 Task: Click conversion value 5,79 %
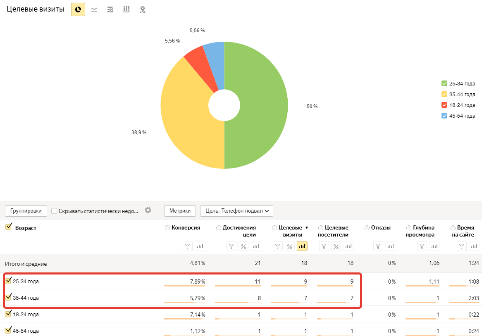[197, 298]
